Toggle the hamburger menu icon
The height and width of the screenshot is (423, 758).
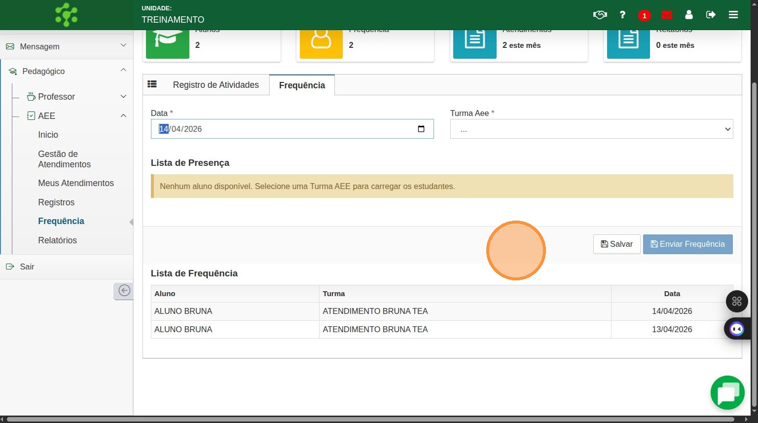733,15
